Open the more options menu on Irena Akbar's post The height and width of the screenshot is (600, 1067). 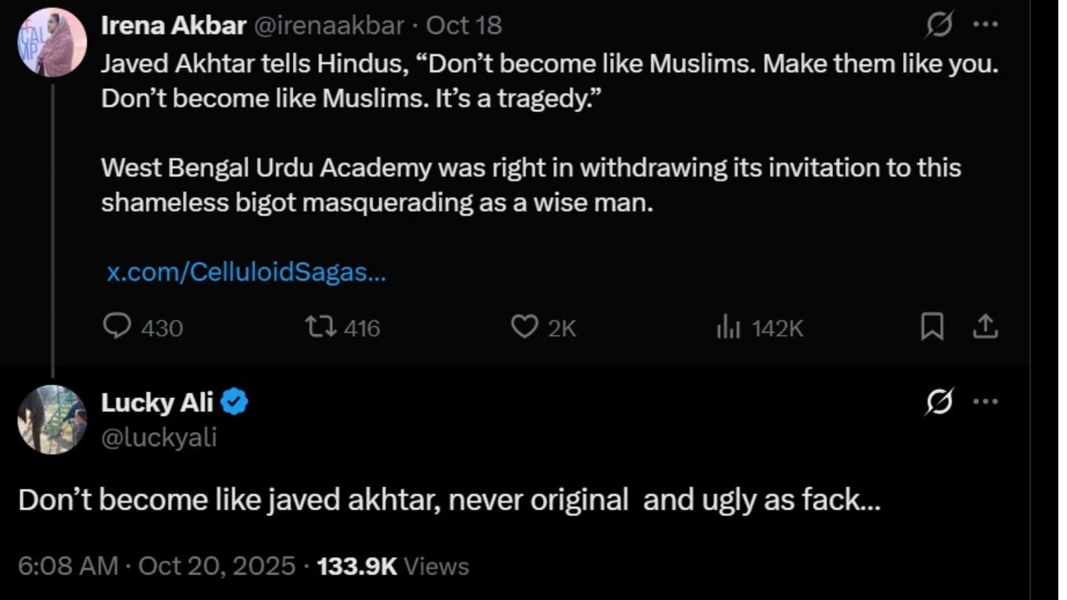[x=986, y=25]
